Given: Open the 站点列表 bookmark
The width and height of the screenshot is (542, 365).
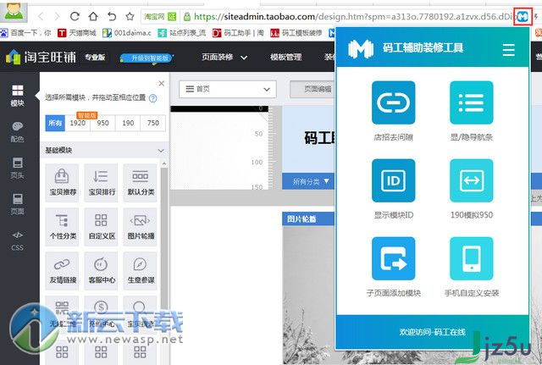Looking at the screenshot, I should tap(182, 33).
